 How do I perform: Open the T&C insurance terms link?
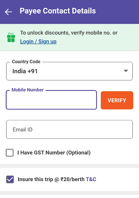(x=91, y=179)
